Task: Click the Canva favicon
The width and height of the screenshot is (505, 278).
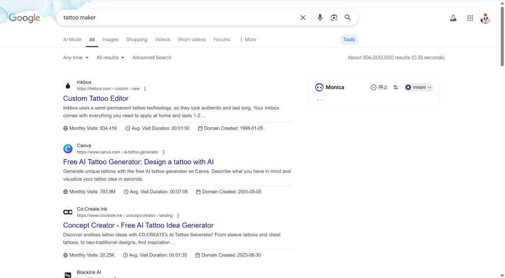Action: click(68, 149)
